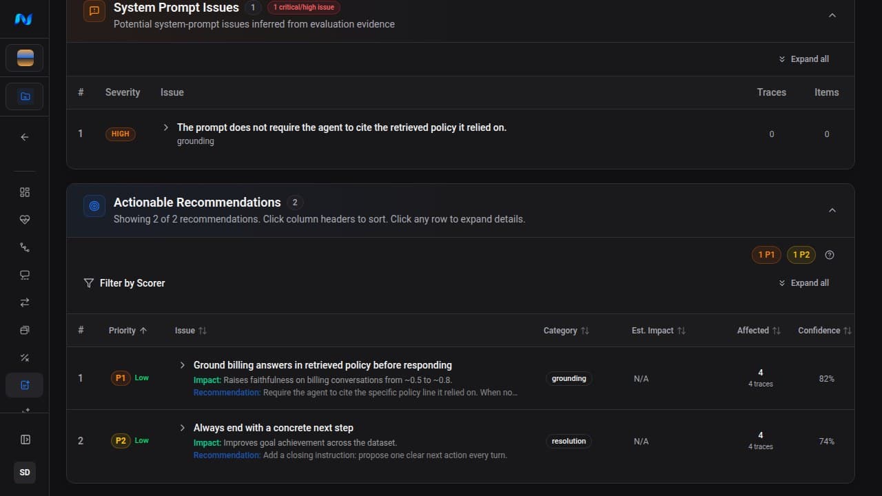
Task: Go back using the left arrow icon
Action: (x=25, y=137)
